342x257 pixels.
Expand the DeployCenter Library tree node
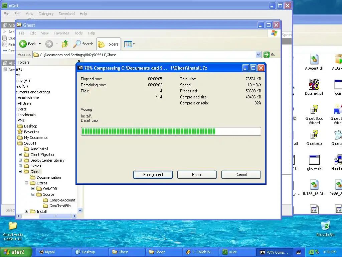coord(20,160)
